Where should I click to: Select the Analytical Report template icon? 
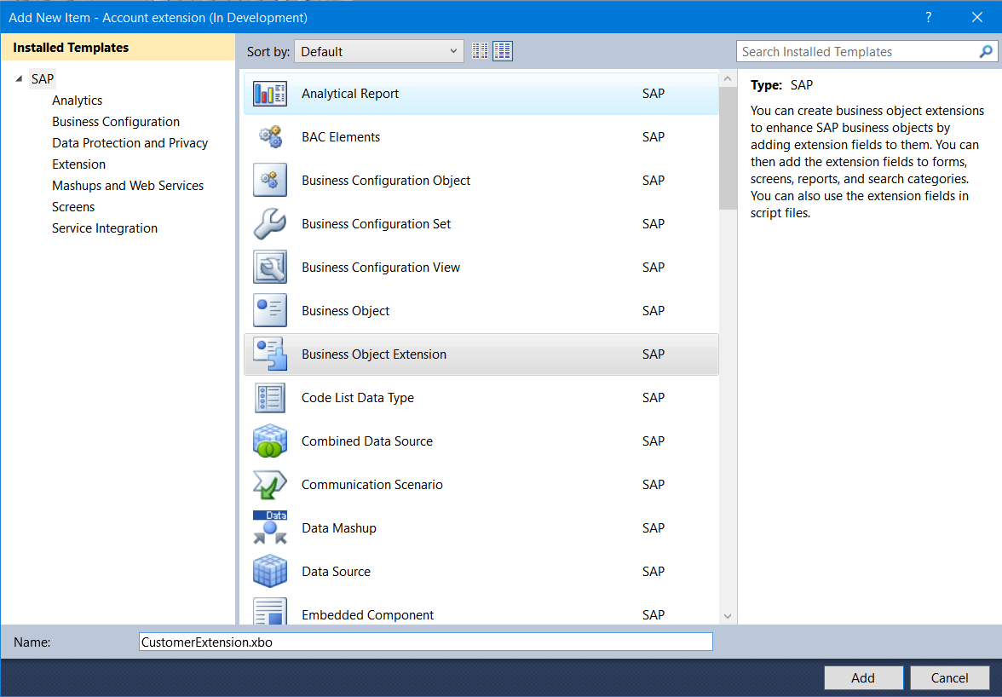pyautogui.click(x=270, y=94)
